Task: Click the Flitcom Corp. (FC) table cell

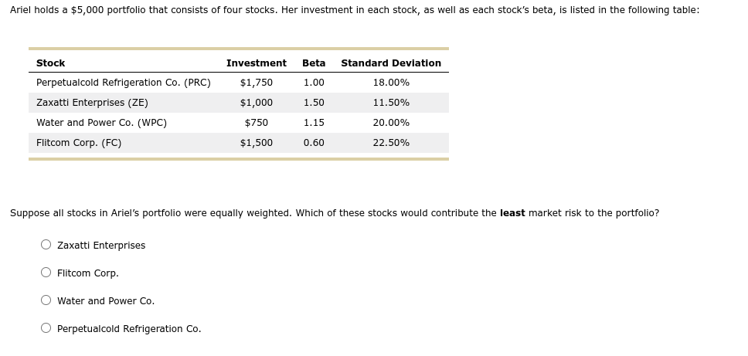Action: pos(79,143)
